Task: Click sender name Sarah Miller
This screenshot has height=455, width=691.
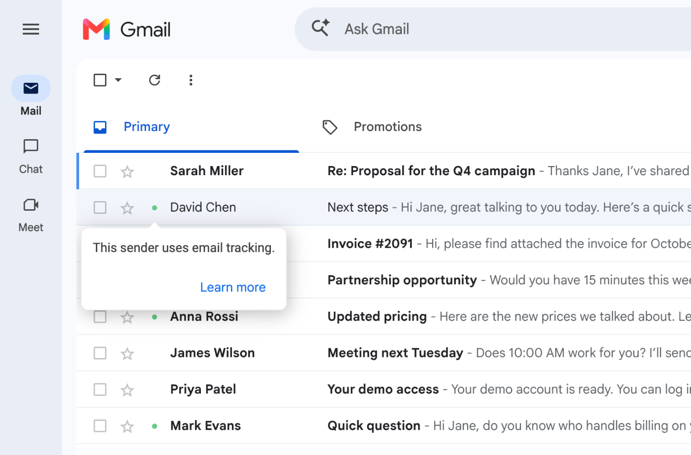Action: point(207,171)
